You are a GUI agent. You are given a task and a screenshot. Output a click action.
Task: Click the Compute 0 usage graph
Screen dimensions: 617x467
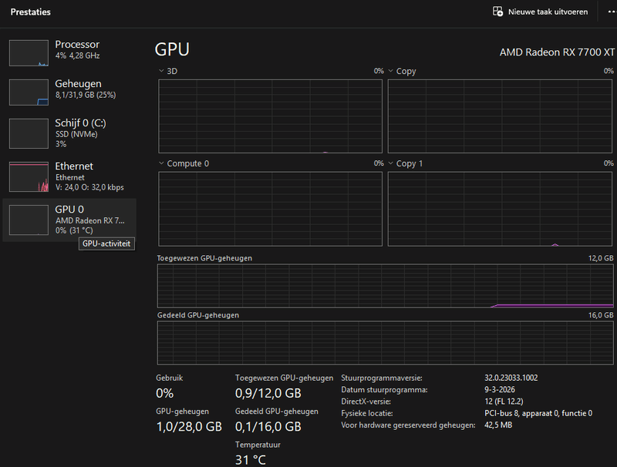pyautogui.click(x=270, y=209)
